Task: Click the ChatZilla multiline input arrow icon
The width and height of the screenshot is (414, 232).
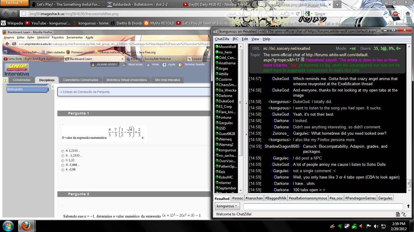Action: click(x=408, y=206)
